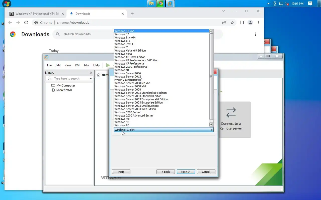The height and width of the screenshot is (200, 321).
Task: Select Windows 2000 Advanced Server
Action: [162, 115]
